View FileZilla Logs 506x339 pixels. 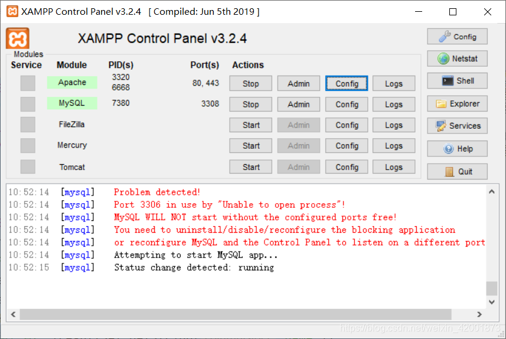[x=394, y=125]
